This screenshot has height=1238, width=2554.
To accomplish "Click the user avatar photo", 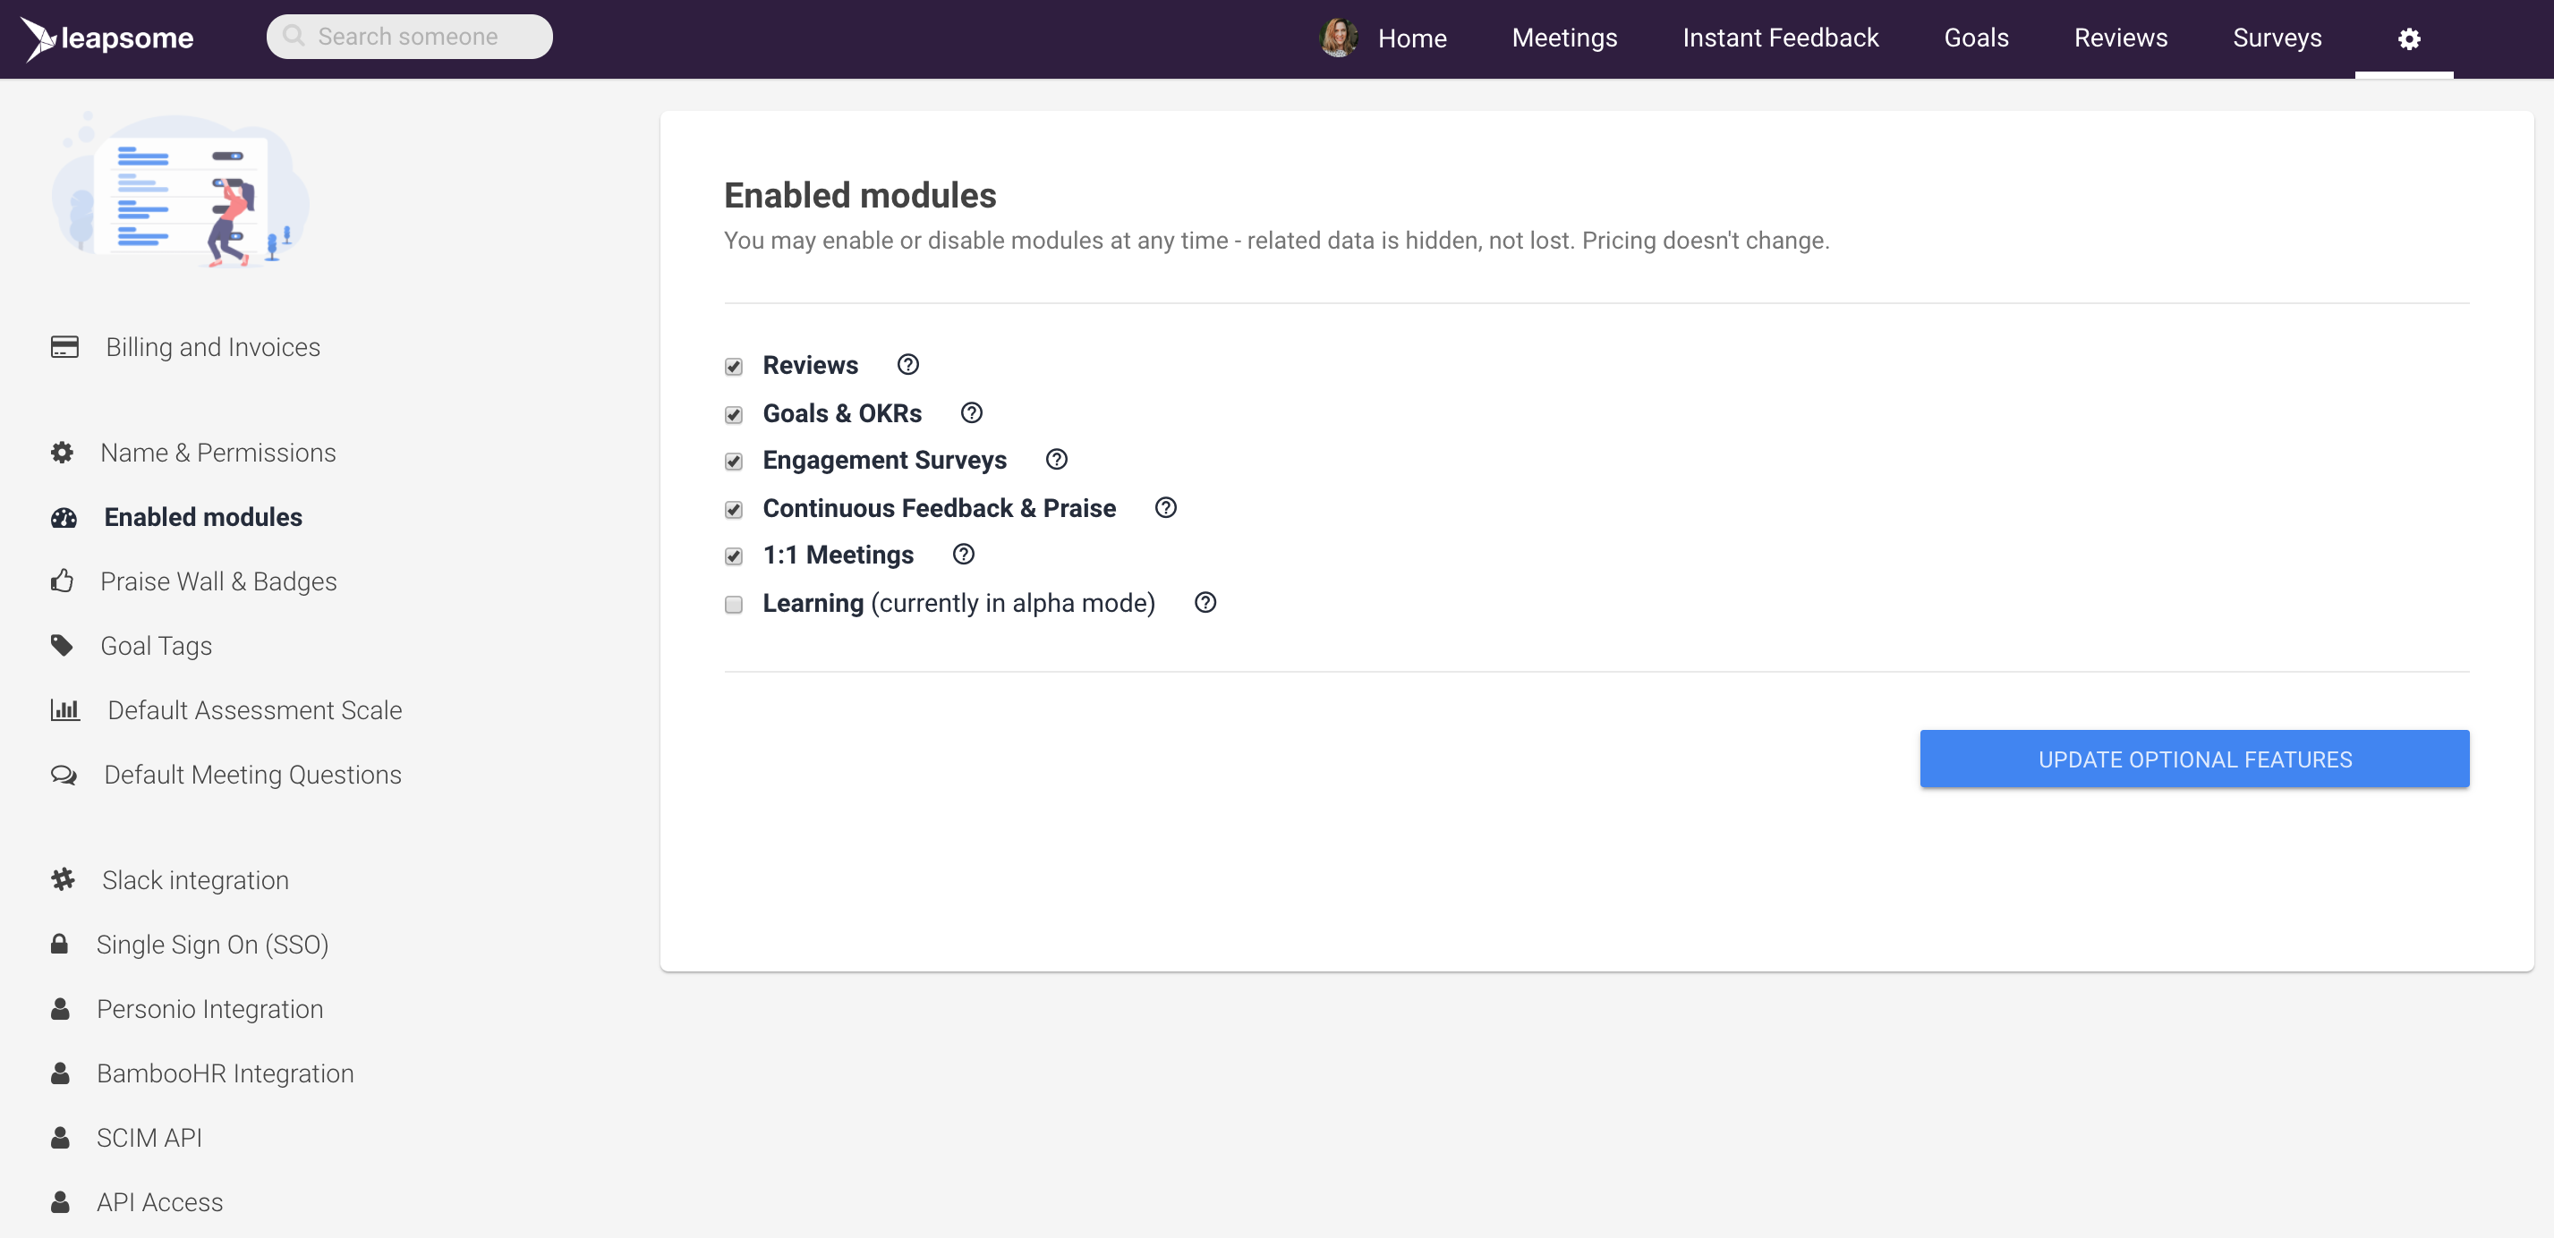I will [1339, 38].
